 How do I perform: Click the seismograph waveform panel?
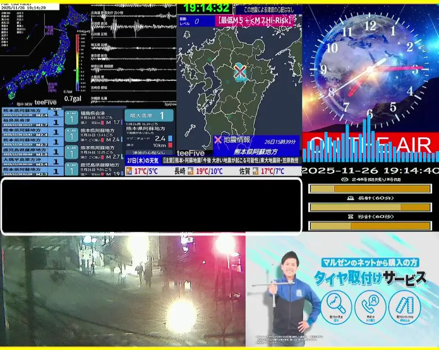(x=133, y=54)
